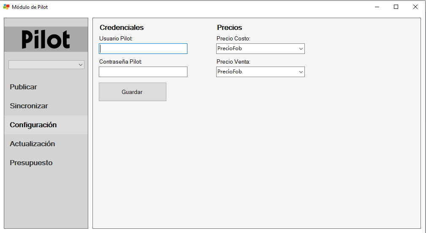Click the Precios heading

[x=230, y=28]
